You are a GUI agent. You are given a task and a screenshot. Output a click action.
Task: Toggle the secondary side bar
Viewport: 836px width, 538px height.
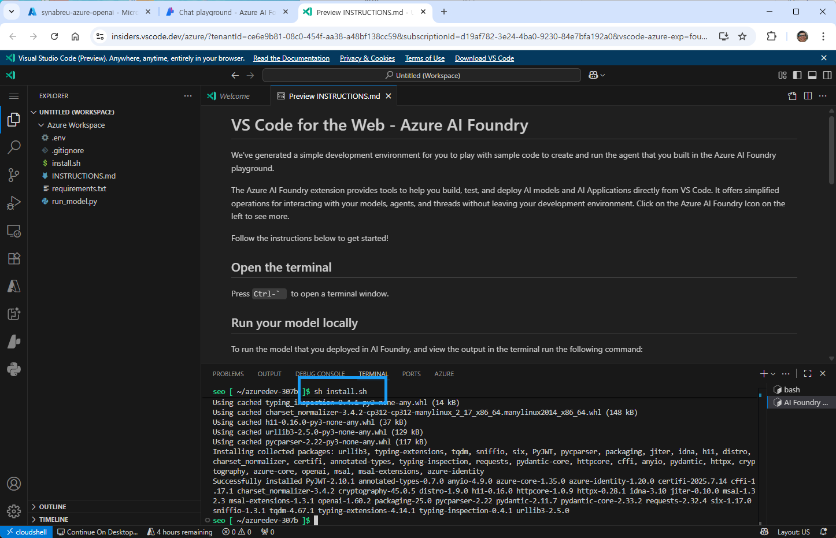pyautogui.click(x=827, y=75)
